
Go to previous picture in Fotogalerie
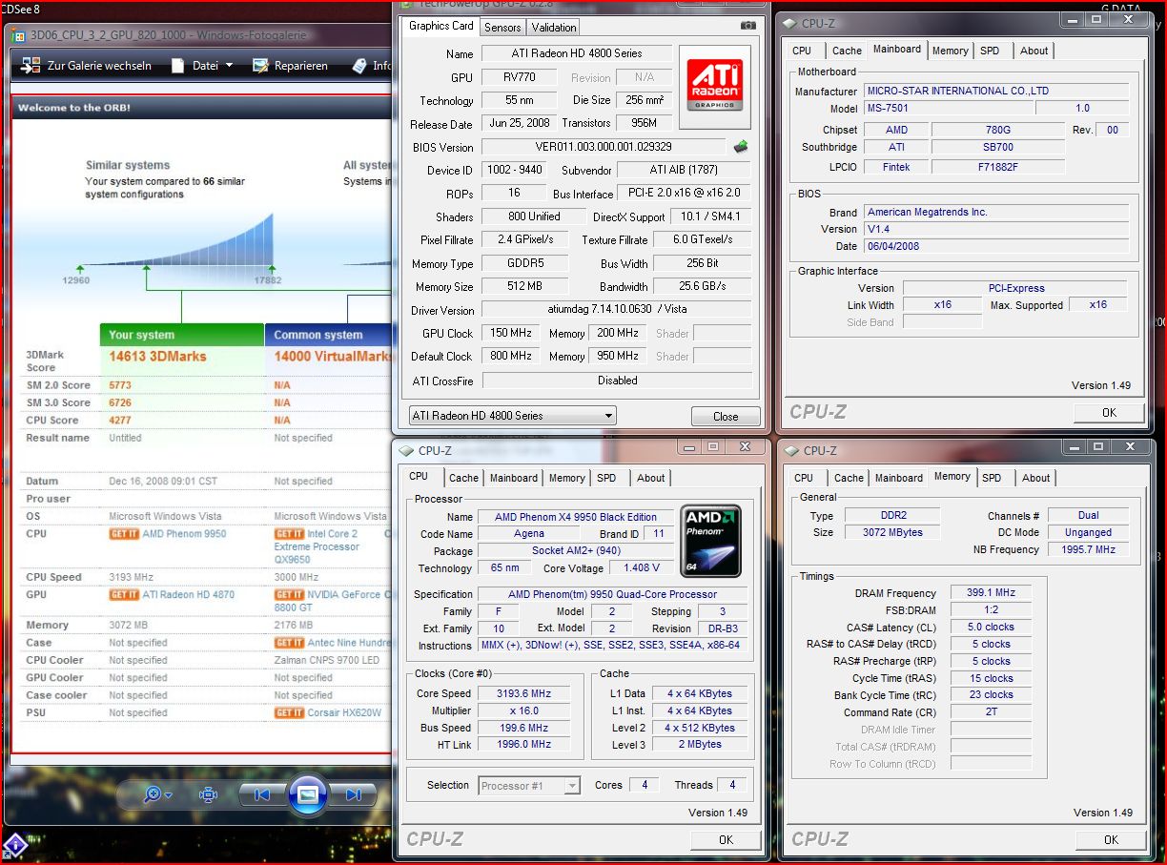[x=262, y=794]
